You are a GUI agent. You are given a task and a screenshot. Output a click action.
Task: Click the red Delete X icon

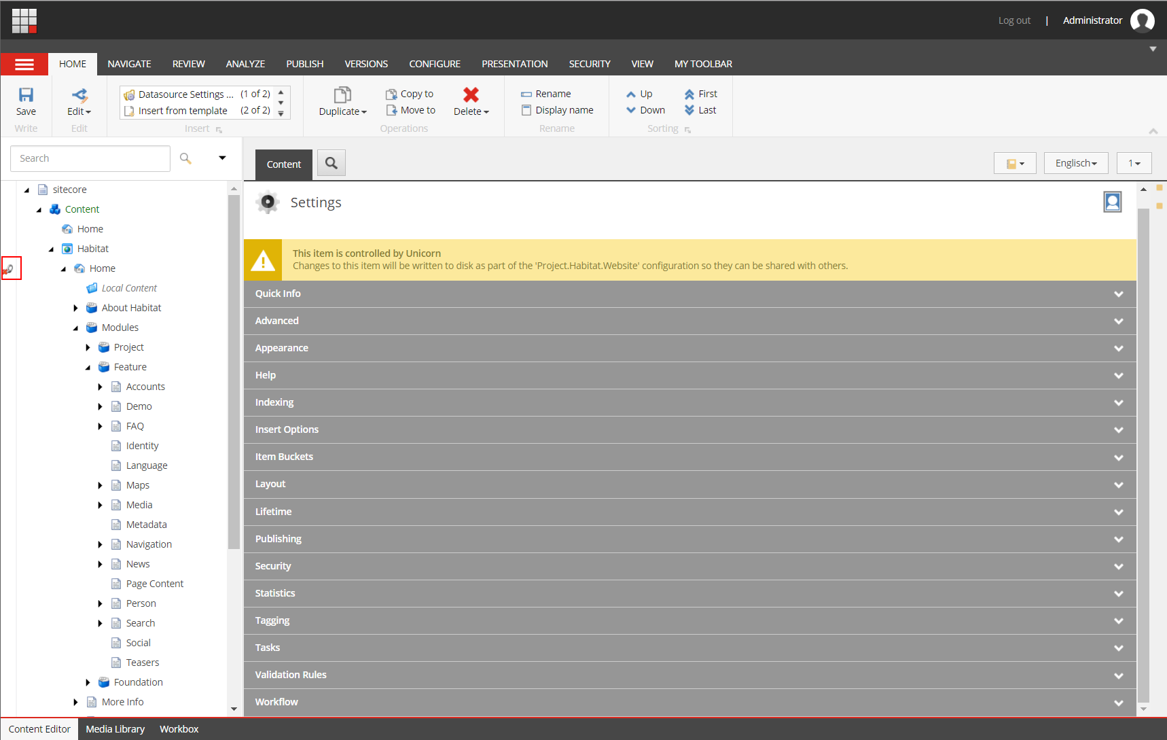coord(471,94)
